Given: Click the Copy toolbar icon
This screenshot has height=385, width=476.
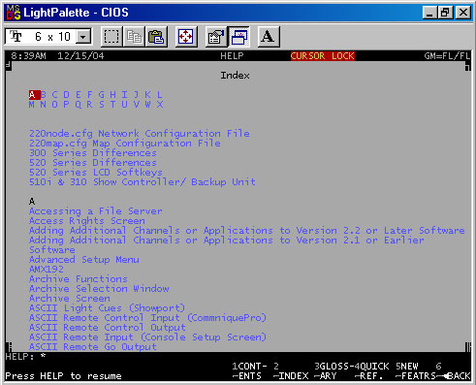Looking at the screenshot, I should tap(134, 37).
